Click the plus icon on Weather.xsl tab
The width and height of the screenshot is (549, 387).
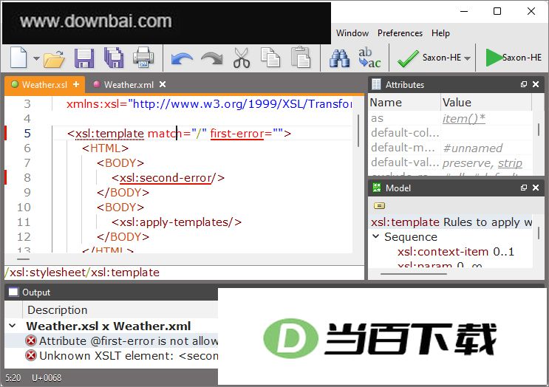pyautogui.click(x=76, y=84)
